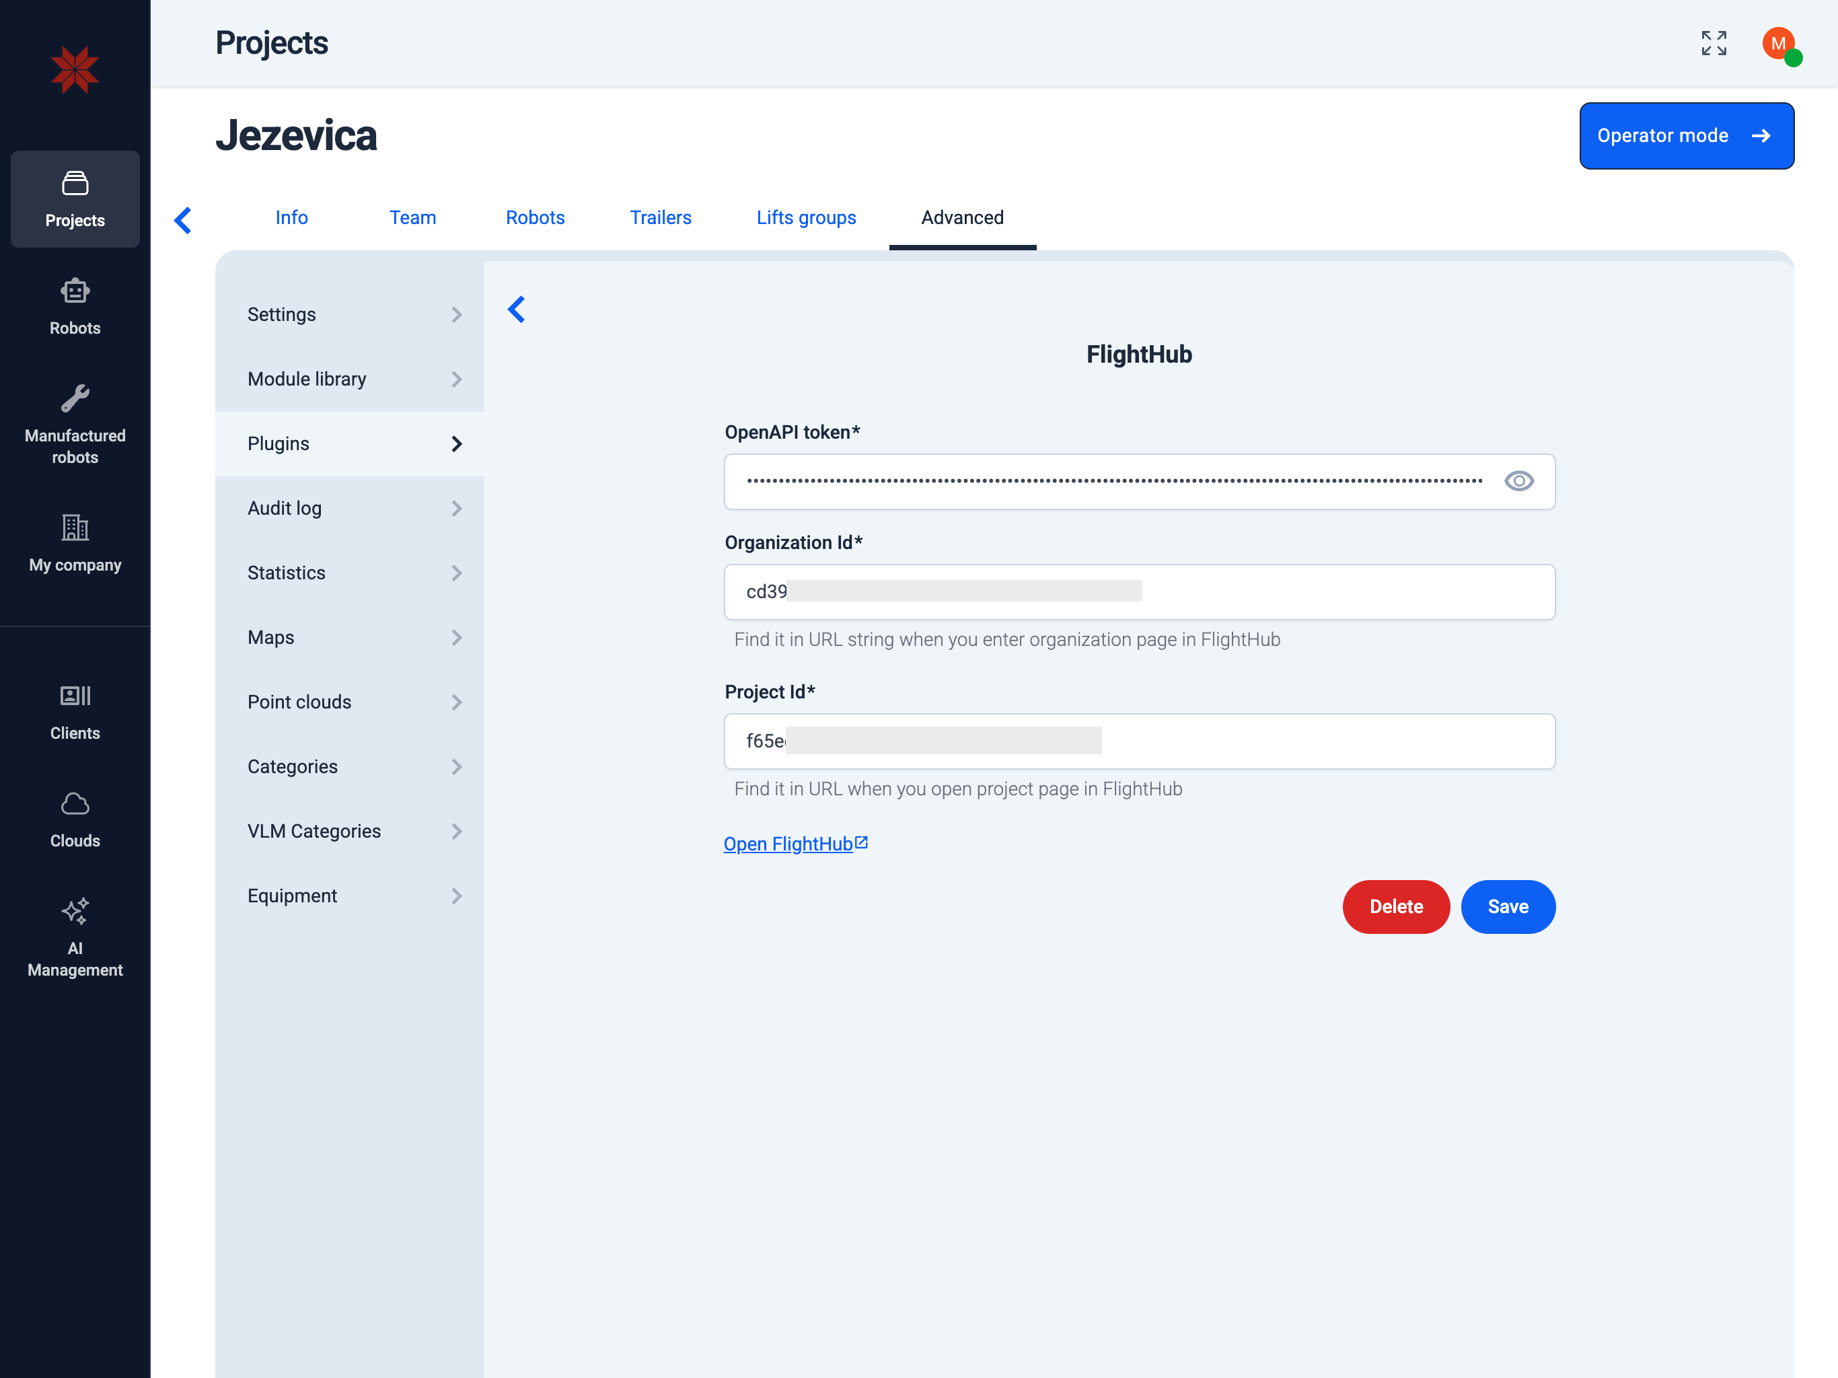Select the Statistics label
1838x1378 pixels.
coord(287,573)
